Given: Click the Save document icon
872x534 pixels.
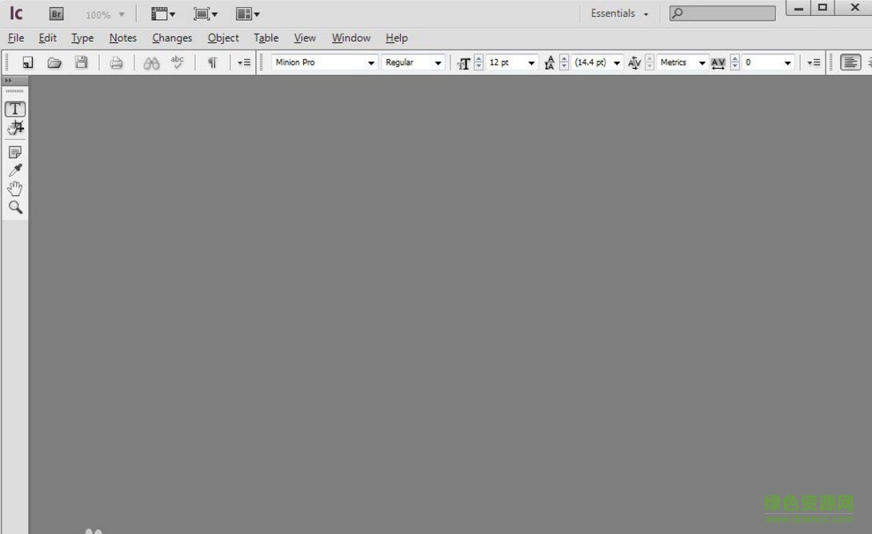Looking at the screenshot, I should point(81,62).
